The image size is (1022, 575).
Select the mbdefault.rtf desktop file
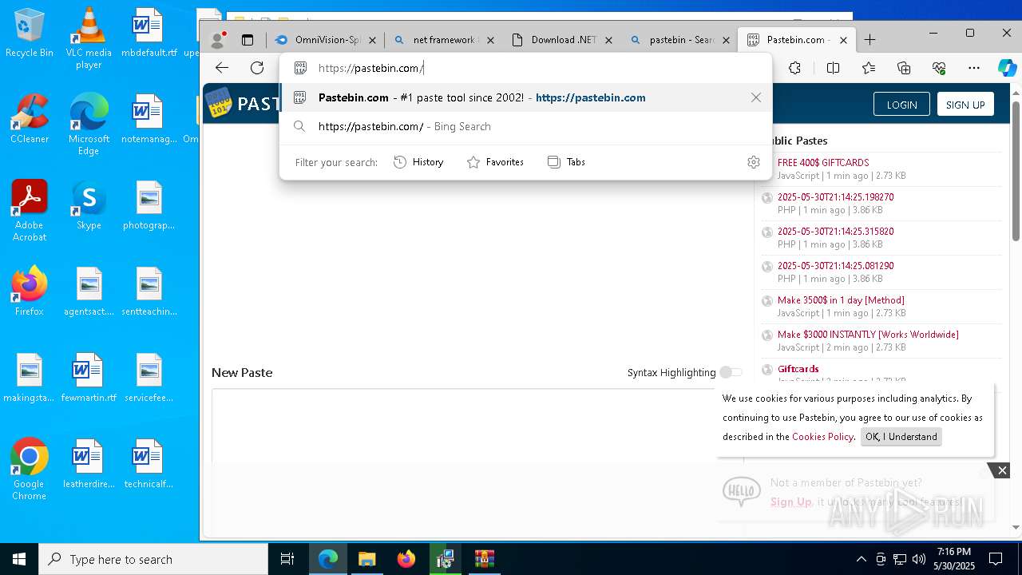tap(149, 34)
